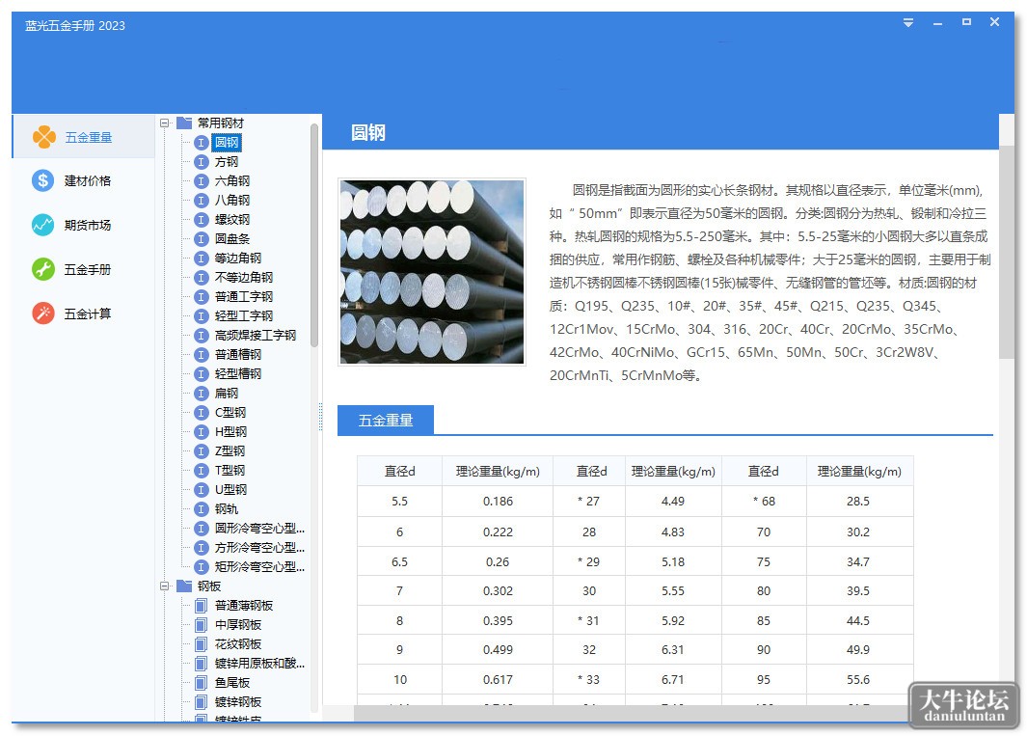Click the panel splitter grip handle
The width and height of the screenshot is (1027, 736).
coord(321,417)
